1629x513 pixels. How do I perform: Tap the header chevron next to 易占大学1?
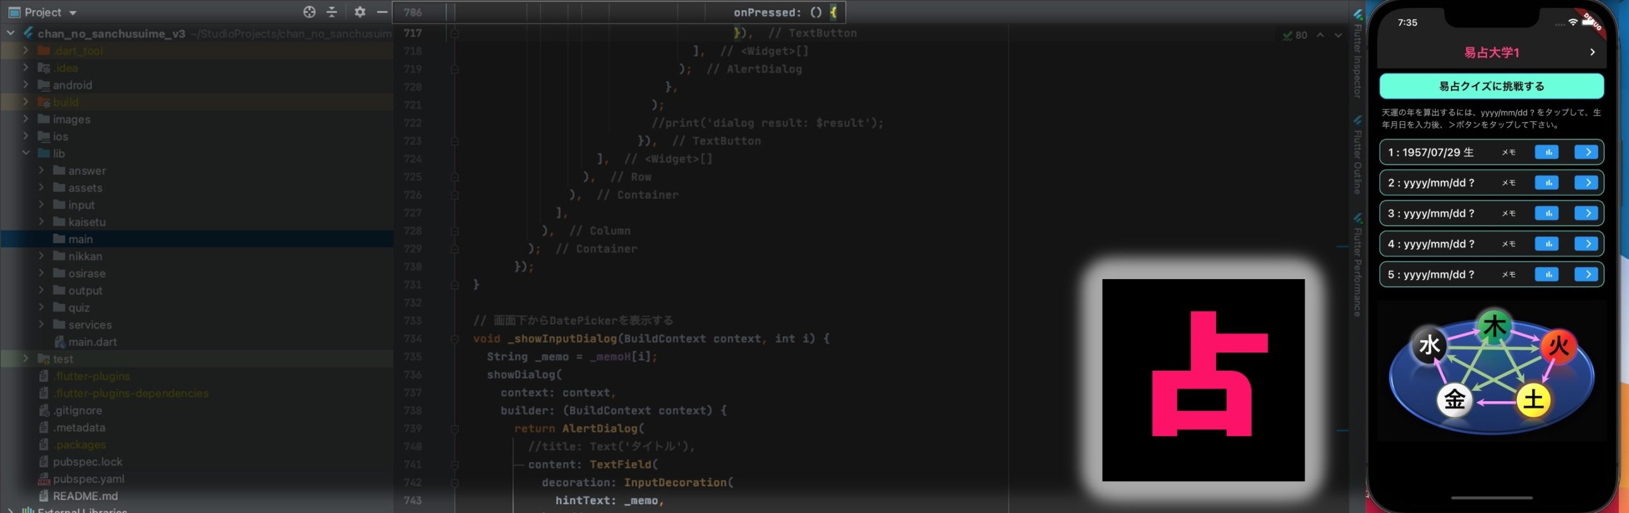click(1592, 52)
